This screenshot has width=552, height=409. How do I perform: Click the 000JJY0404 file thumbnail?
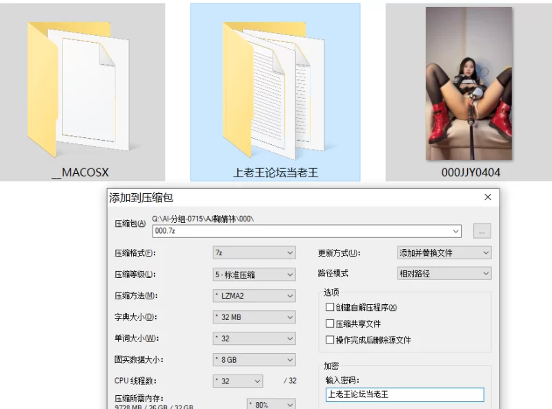point(469,84)
